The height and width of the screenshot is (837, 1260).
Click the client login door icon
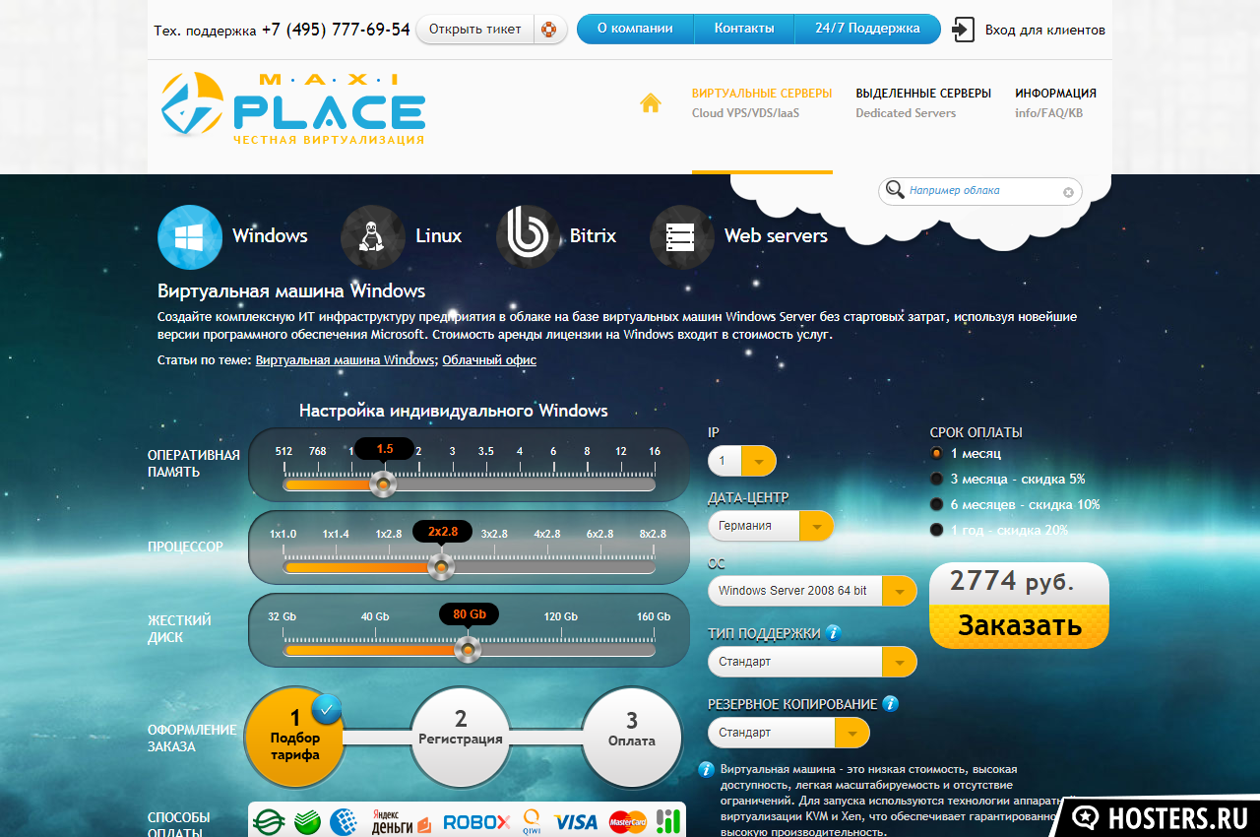963,30
